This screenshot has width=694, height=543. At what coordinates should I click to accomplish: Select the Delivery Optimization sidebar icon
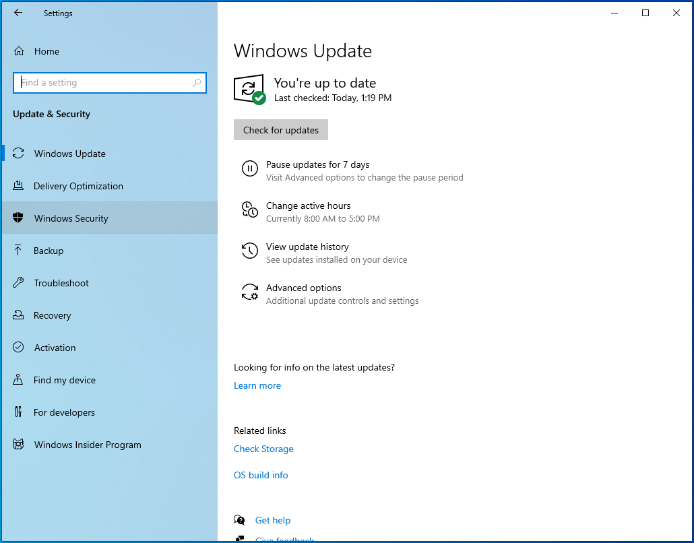[18, 186]
